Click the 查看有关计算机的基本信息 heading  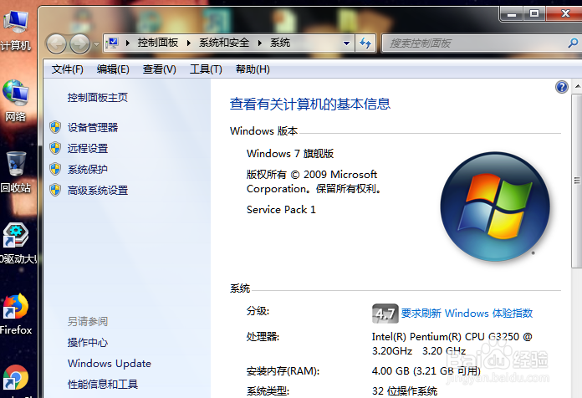point(310,104)
